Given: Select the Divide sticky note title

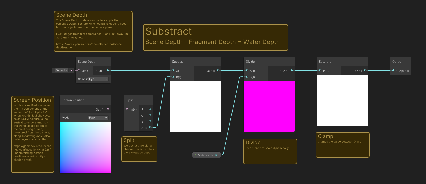Looking at the screenshot, I should 253,143.
